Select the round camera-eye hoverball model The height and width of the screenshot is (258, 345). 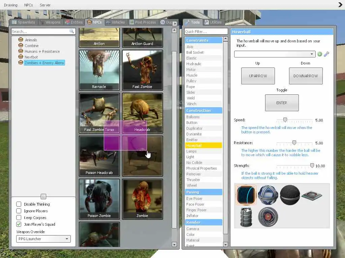[268, 217]
